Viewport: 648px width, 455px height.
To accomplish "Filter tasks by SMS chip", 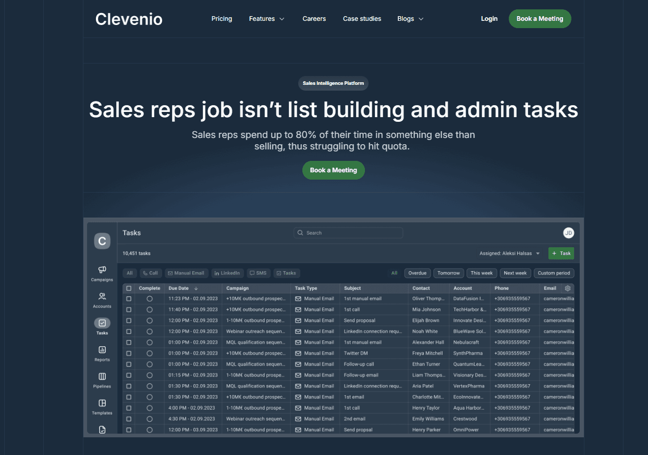I will coord(259,273).
